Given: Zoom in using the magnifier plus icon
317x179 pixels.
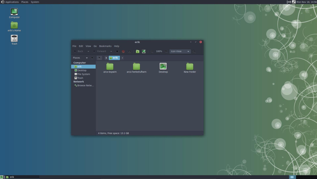Looking at the screenshot, I should 166,51.
